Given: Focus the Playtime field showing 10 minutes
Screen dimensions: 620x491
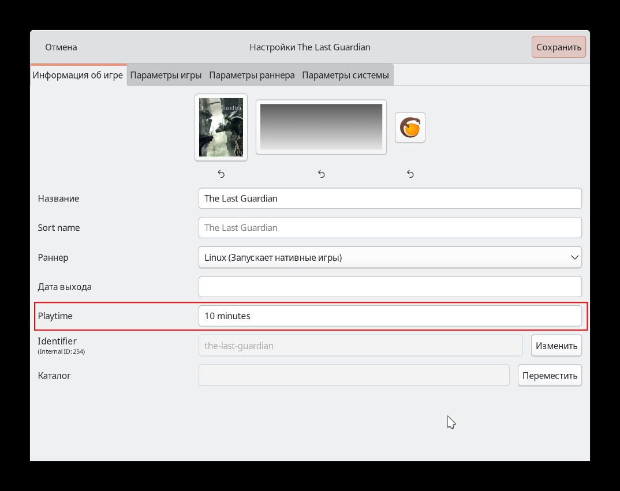Looking at the screenshot, I should (390, 316).
